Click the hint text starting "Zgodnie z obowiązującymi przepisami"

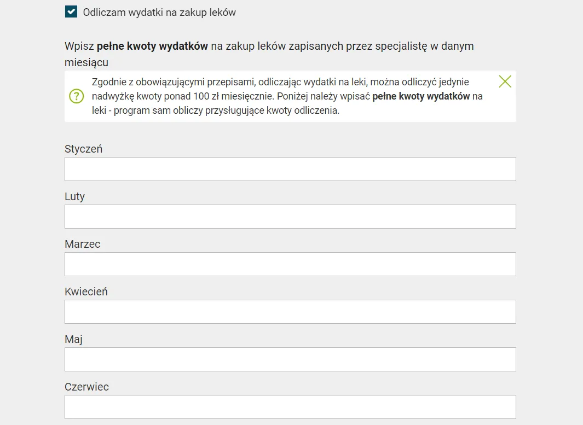280,82
